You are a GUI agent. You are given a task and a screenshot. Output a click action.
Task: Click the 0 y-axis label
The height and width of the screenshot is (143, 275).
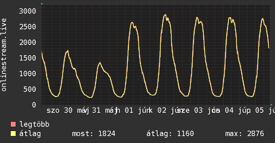tap(34, 105)
